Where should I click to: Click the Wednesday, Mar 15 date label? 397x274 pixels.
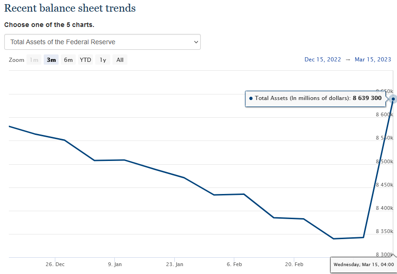click(363, 264)
